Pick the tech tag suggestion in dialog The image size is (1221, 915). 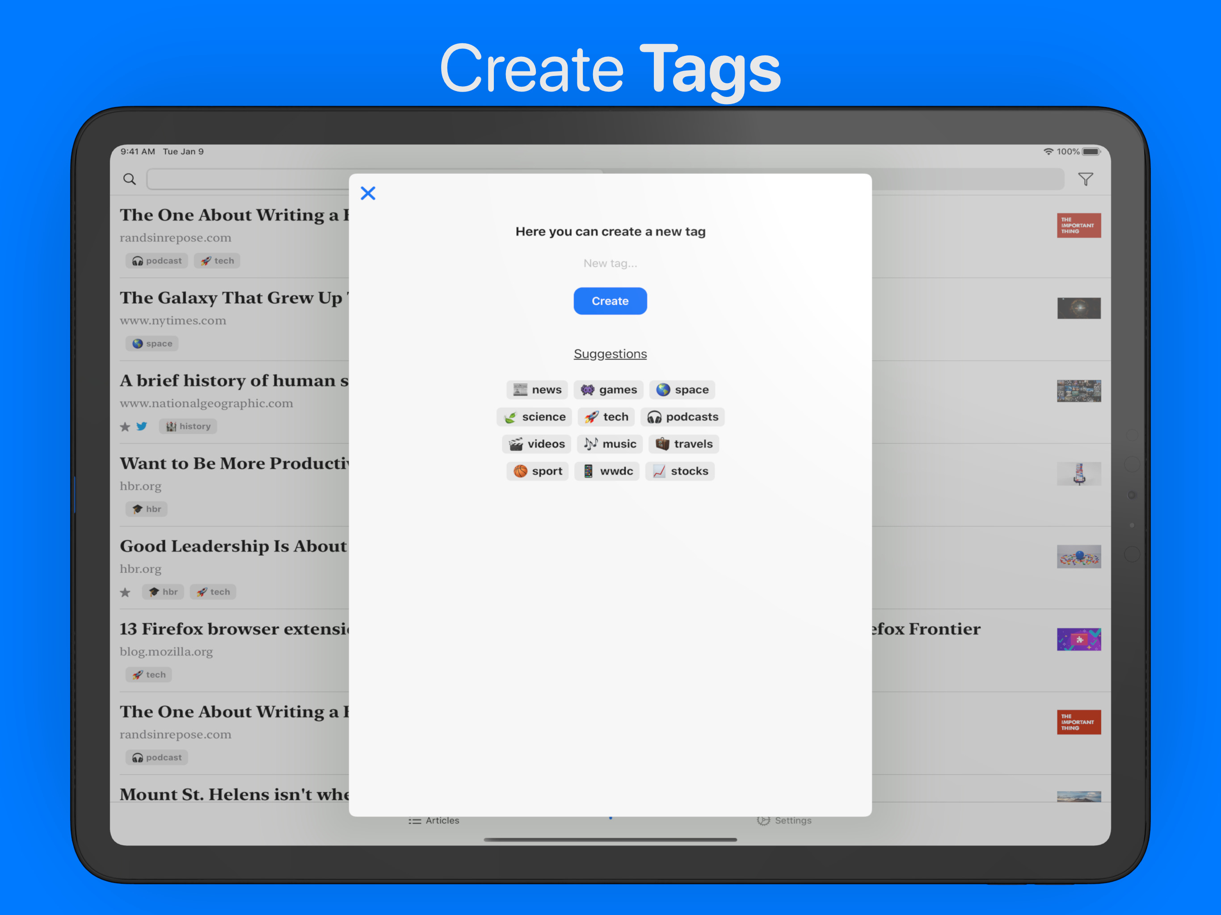click(x=606, y=417)
